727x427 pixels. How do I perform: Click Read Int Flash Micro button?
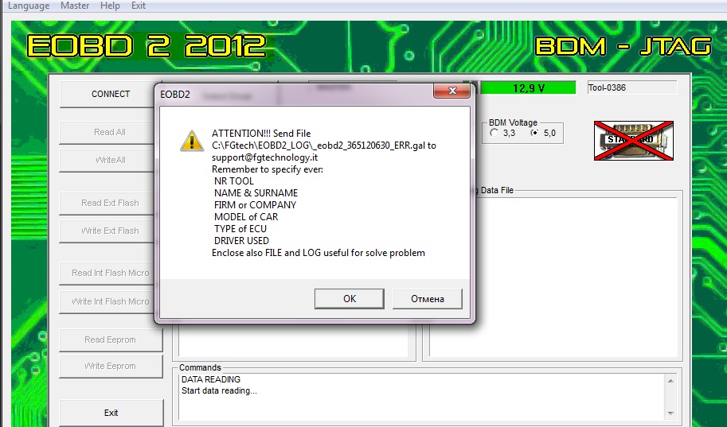click(x=111, y=274)
